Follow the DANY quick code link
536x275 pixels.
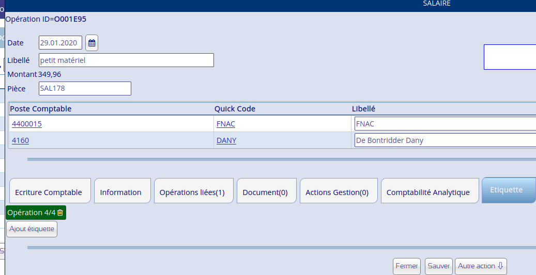(x=226, y=140)
